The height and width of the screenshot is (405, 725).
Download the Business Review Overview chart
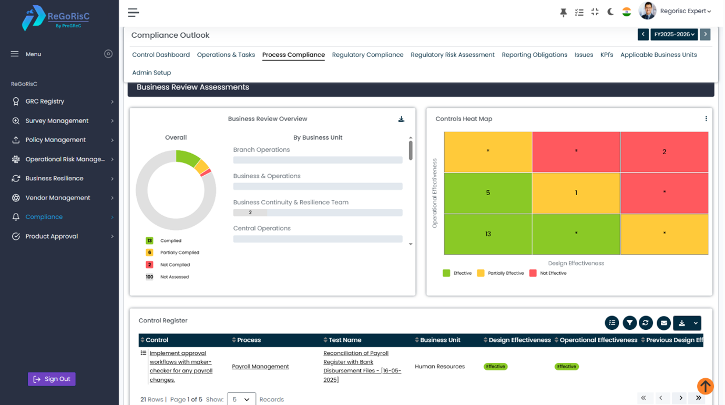(x=401, y=119)
